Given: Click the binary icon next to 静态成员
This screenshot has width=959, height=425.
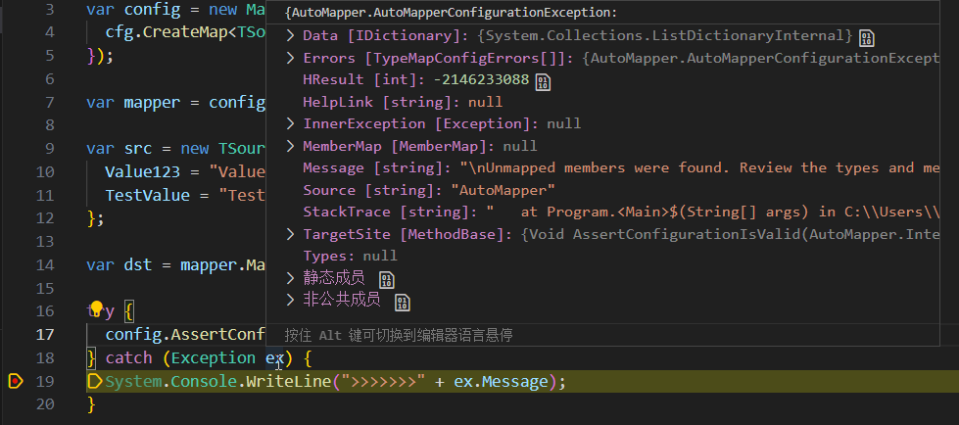Looking at the screenshot, I should click(x=386, y=280).
